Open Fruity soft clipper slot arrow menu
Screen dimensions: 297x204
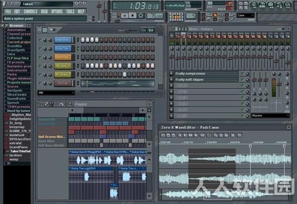coord(171,80)
